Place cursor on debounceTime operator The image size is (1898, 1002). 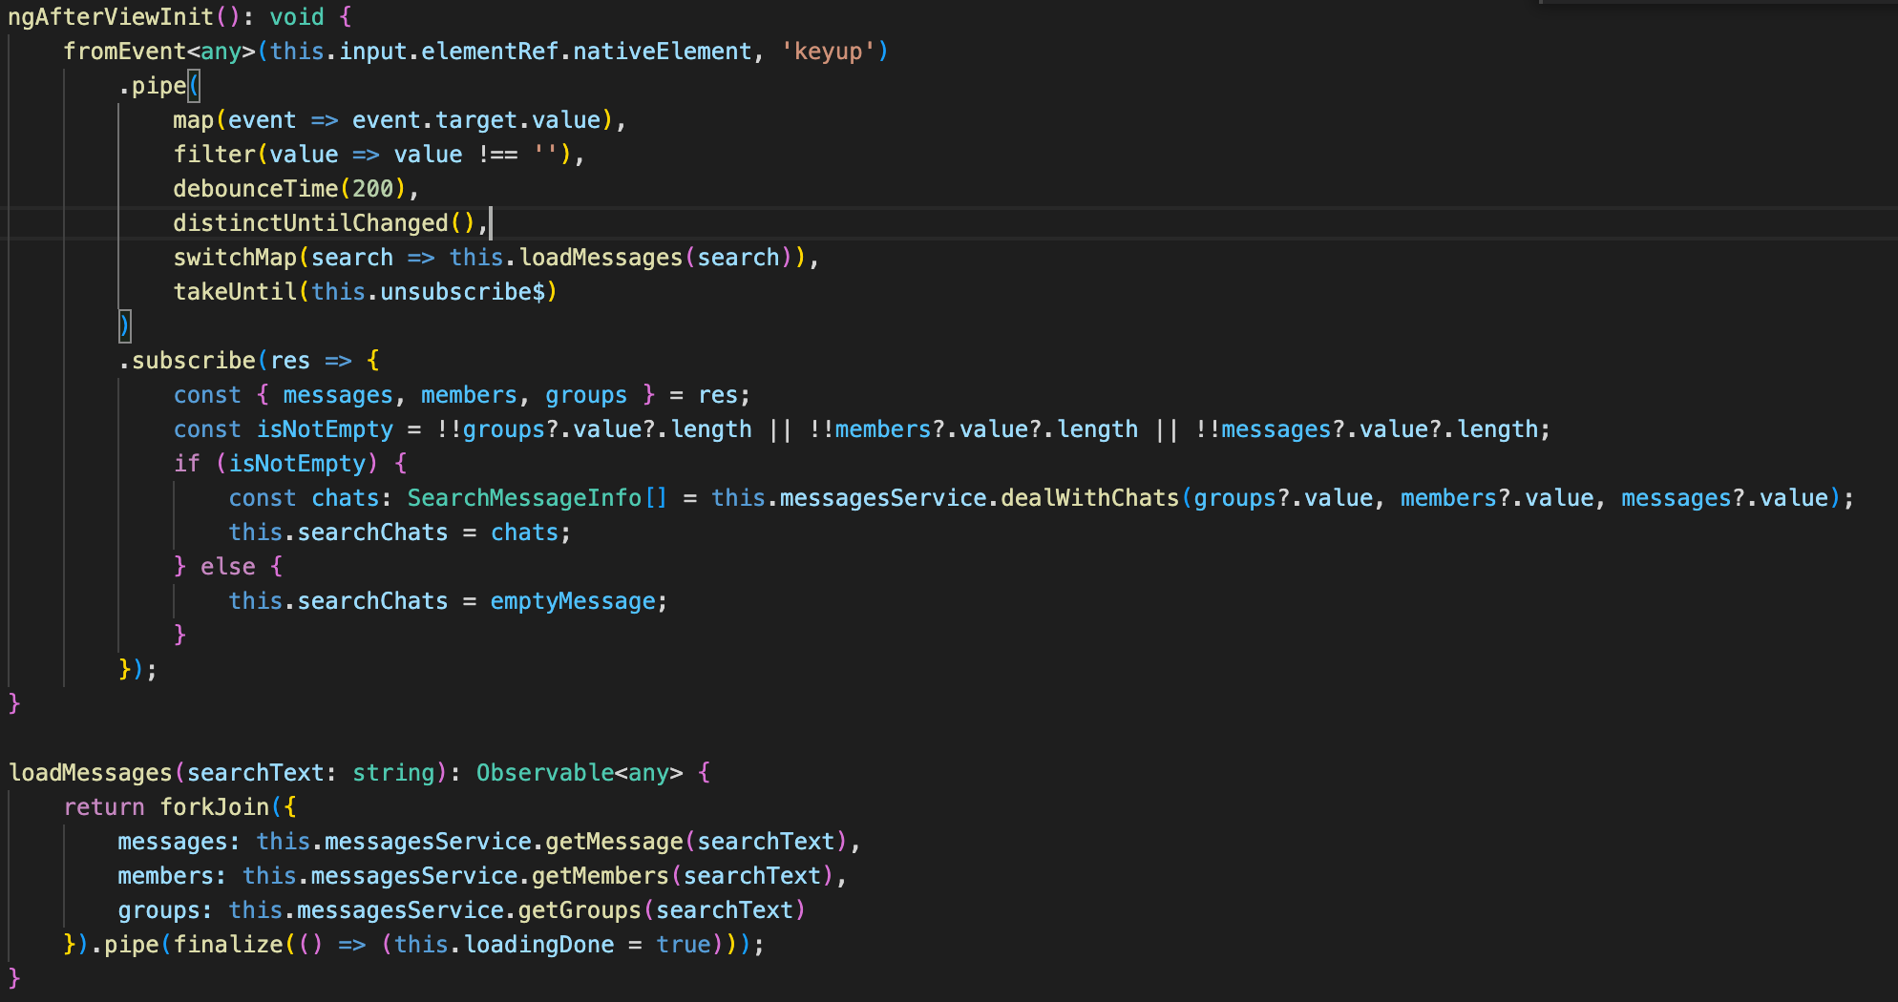255,189
